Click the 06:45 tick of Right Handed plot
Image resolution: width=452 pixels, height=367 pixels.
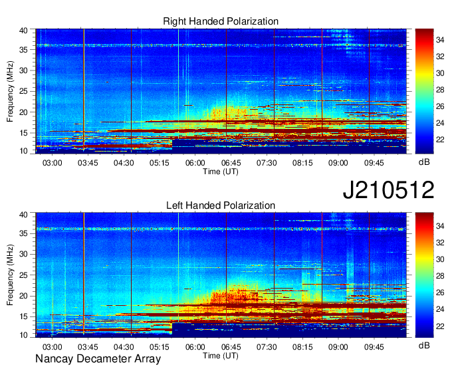[x=231, y=163]
